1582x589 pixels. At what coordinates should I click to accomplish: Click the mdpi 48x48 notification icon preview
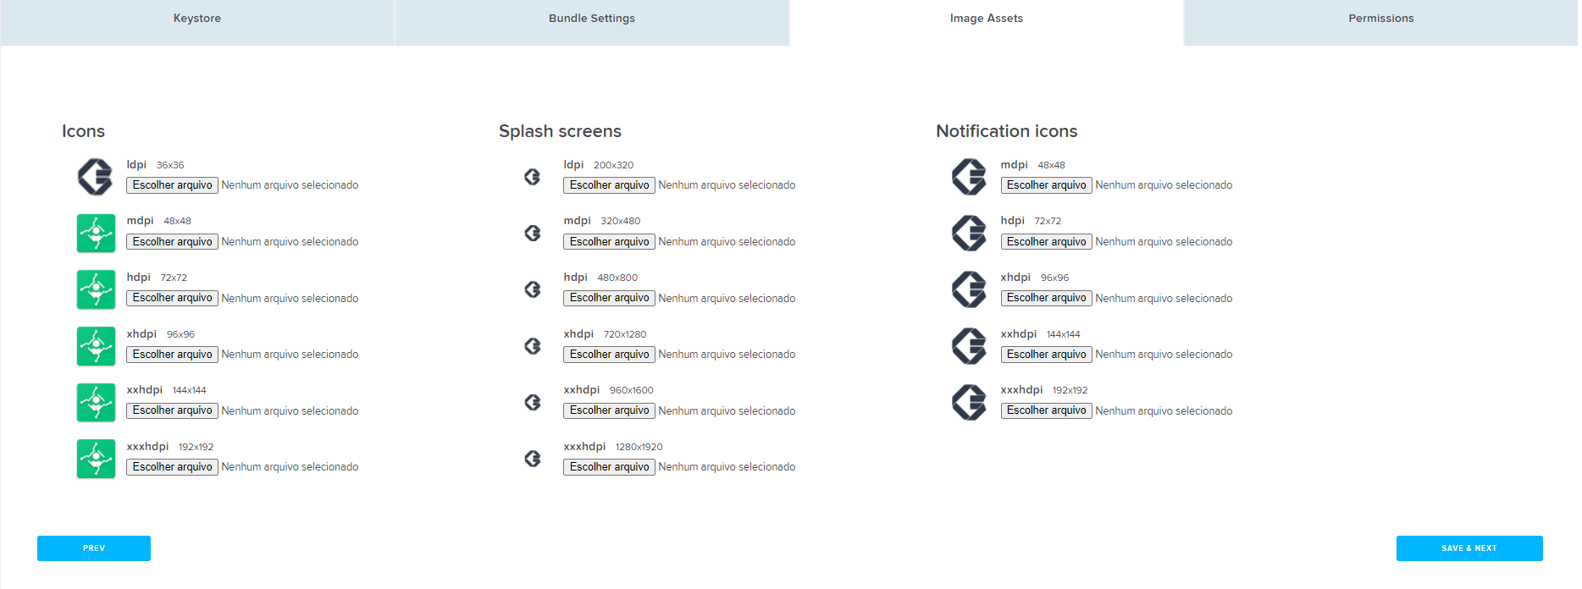pos(970,177)
